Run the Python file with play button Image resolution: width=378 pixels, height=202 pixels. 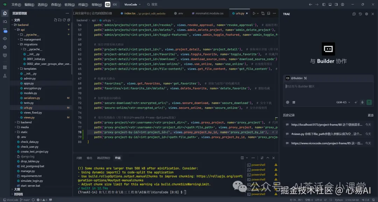(254, 13)
